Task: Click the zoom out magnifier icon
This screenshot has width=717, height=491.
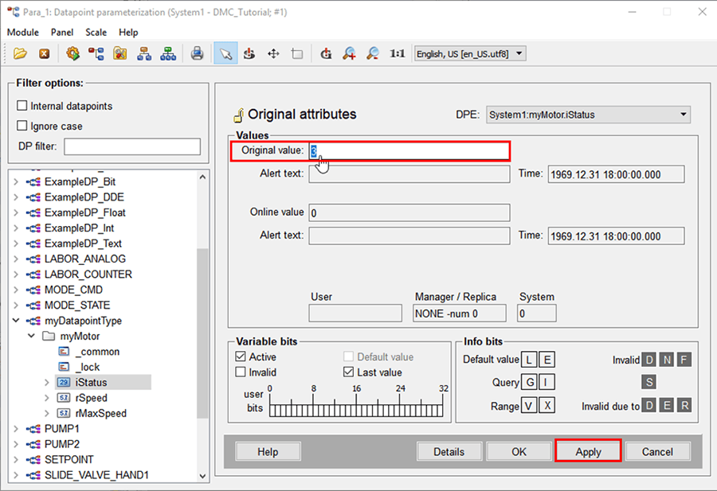Action: point(373,54)
